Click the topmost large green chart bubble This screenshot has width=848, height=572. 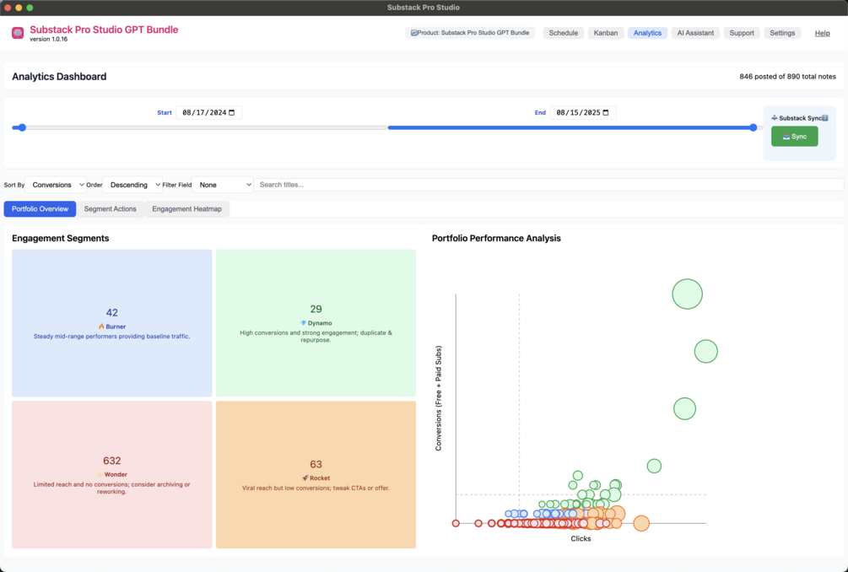click(x=687, y=294)
